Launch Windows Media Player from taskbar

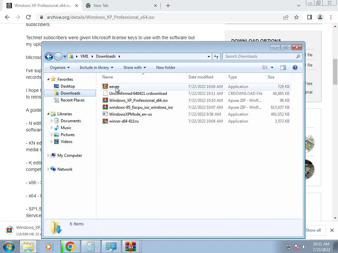(x=49, y=246)
